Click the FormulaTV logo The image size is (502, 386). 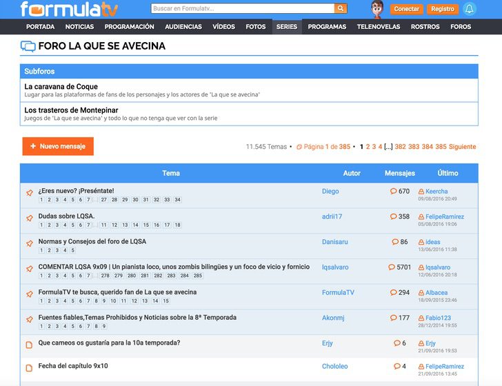tap(69, 9)
